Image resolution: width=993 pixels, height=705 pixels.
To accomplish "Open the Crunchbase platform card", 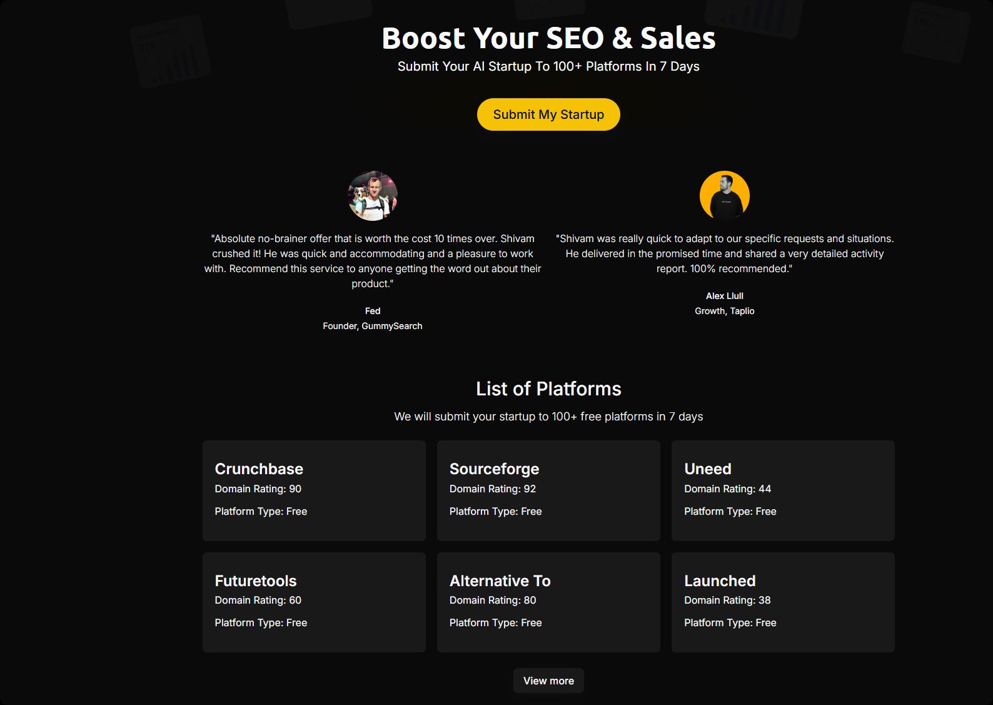I will click(314, 490).
